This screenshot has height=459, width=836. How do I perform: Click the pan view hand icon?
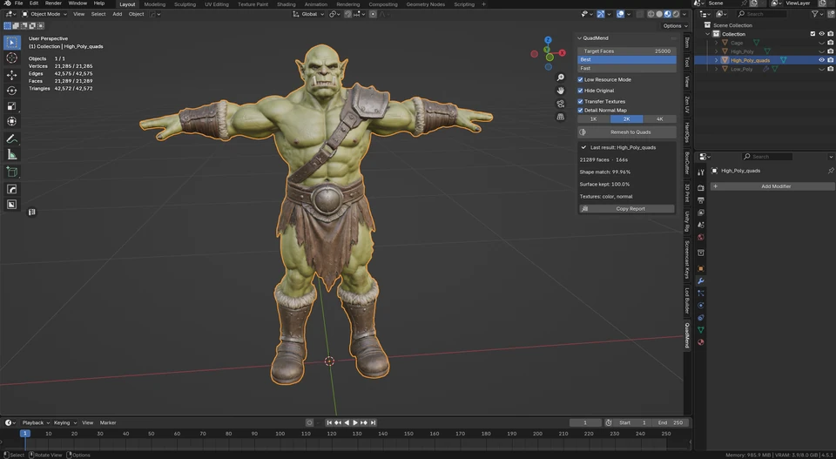(560, 91)
